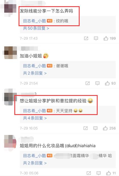Open 田志希_小酷 profile in 纹的哦 reply
This screenshot has height=176, width=119.
point(35,21)
